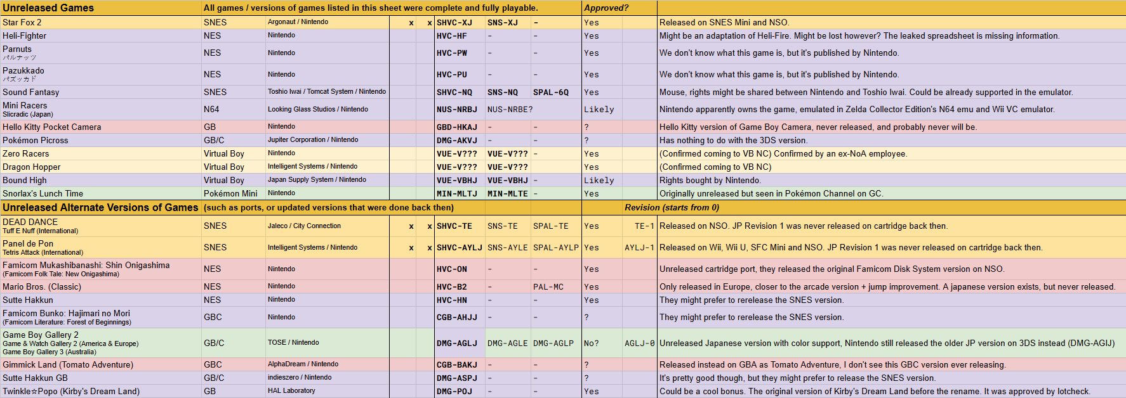The width and height of the screenshot is (1126, 398).
Task: Click the 'Mario Bros. (Classic)' cell
Action: pos(101,286)
